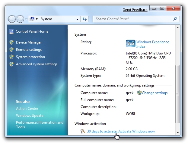Select the Intel Core 2 Duo processor text

[148, 58]
